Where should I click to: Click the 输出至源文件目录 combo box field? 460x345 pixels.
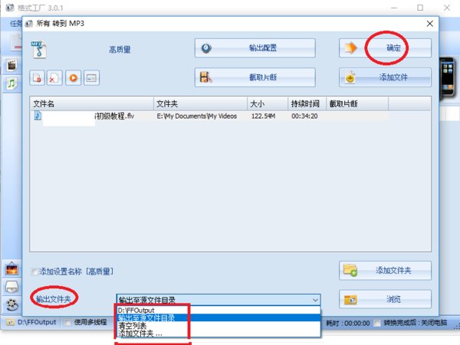[x=219, y=300]
